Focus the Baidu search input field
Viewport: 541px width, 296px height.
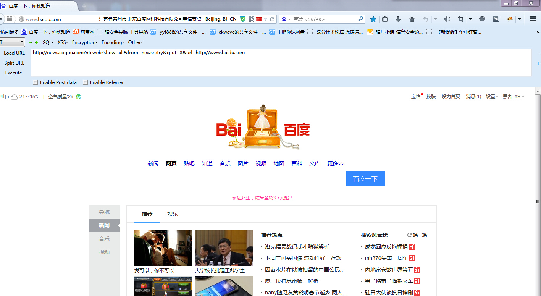tap(243, 179)
